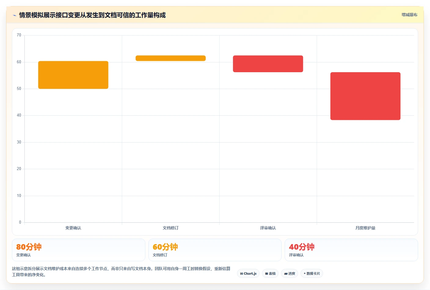Click the y-axis value 30
This screenshot has height=290, width=430.
(x=19, y=142)
